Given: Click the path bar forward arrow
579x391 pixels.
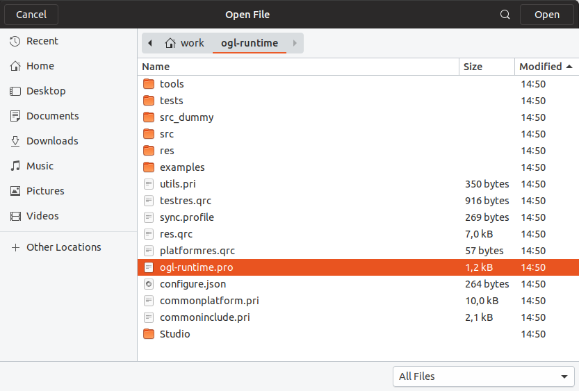Looking at the screenshot, I should click(295, 43).
